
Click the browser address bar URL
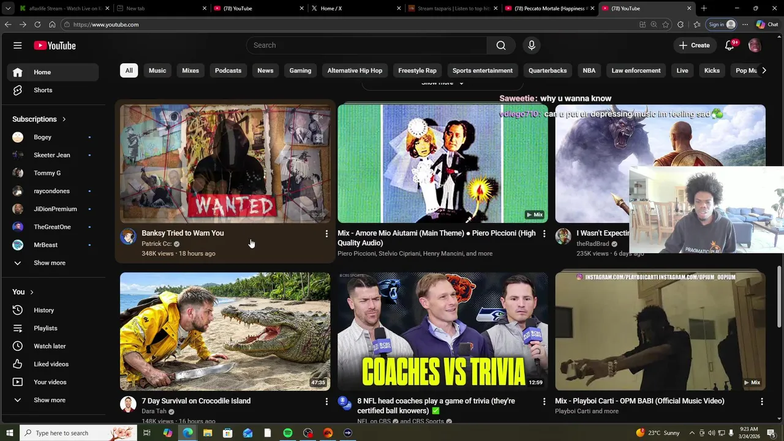tap(105, 24)
